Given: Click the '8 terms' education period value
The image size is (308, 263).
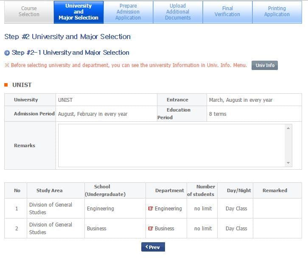Looking at the screenshot, I should 218,114.
